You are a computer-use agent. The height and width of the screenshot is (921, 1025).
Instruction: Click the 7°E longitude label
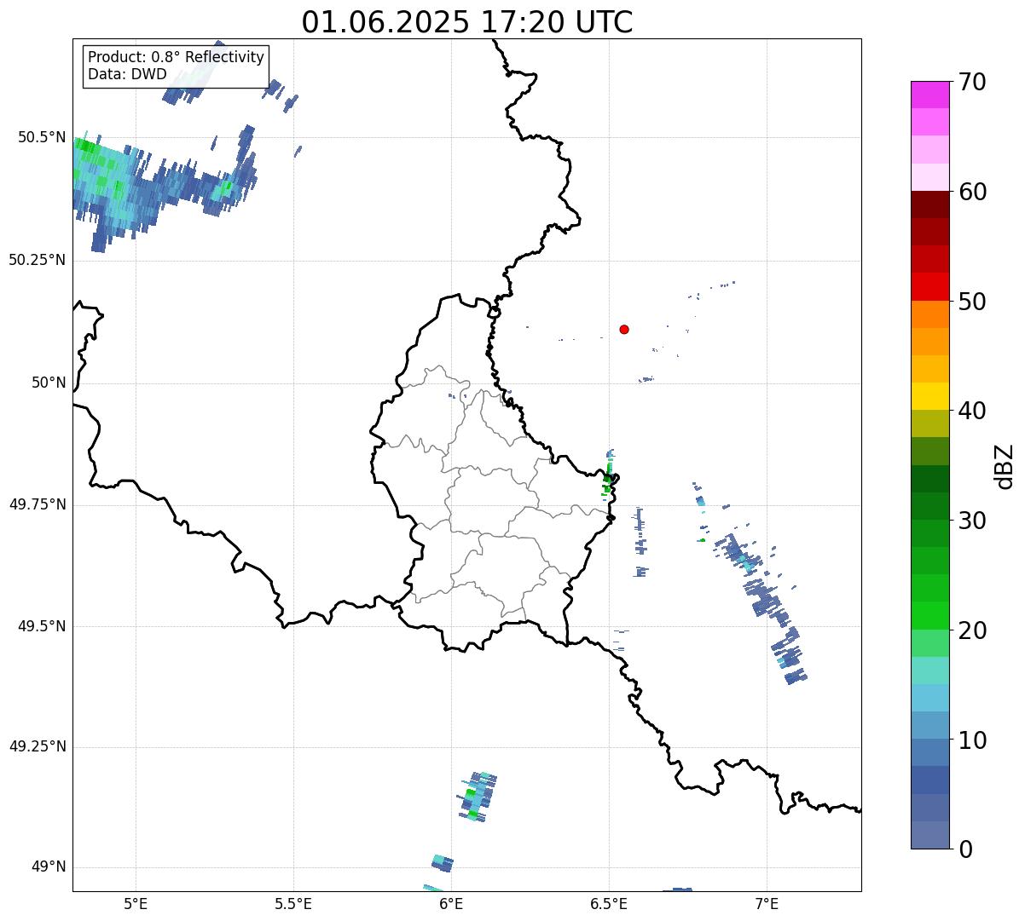[767, 903]
